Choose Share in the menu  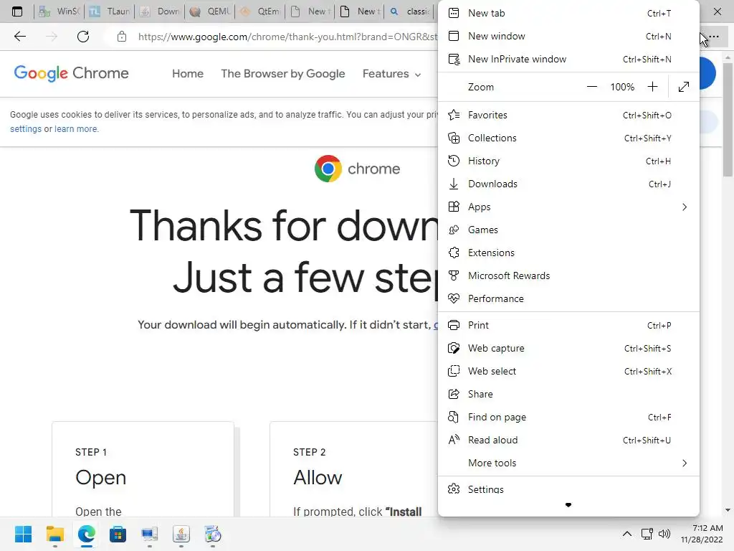point(568,394)
